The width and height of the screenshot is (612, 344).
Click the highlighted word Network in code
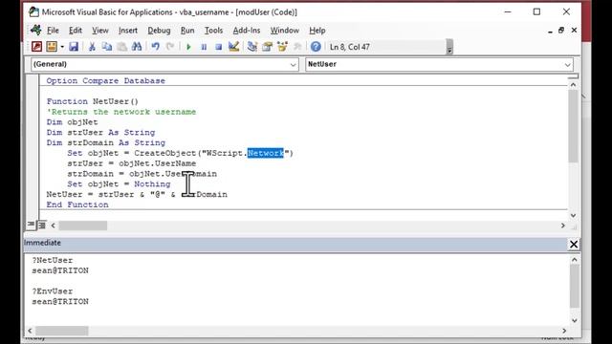[266, 153]
